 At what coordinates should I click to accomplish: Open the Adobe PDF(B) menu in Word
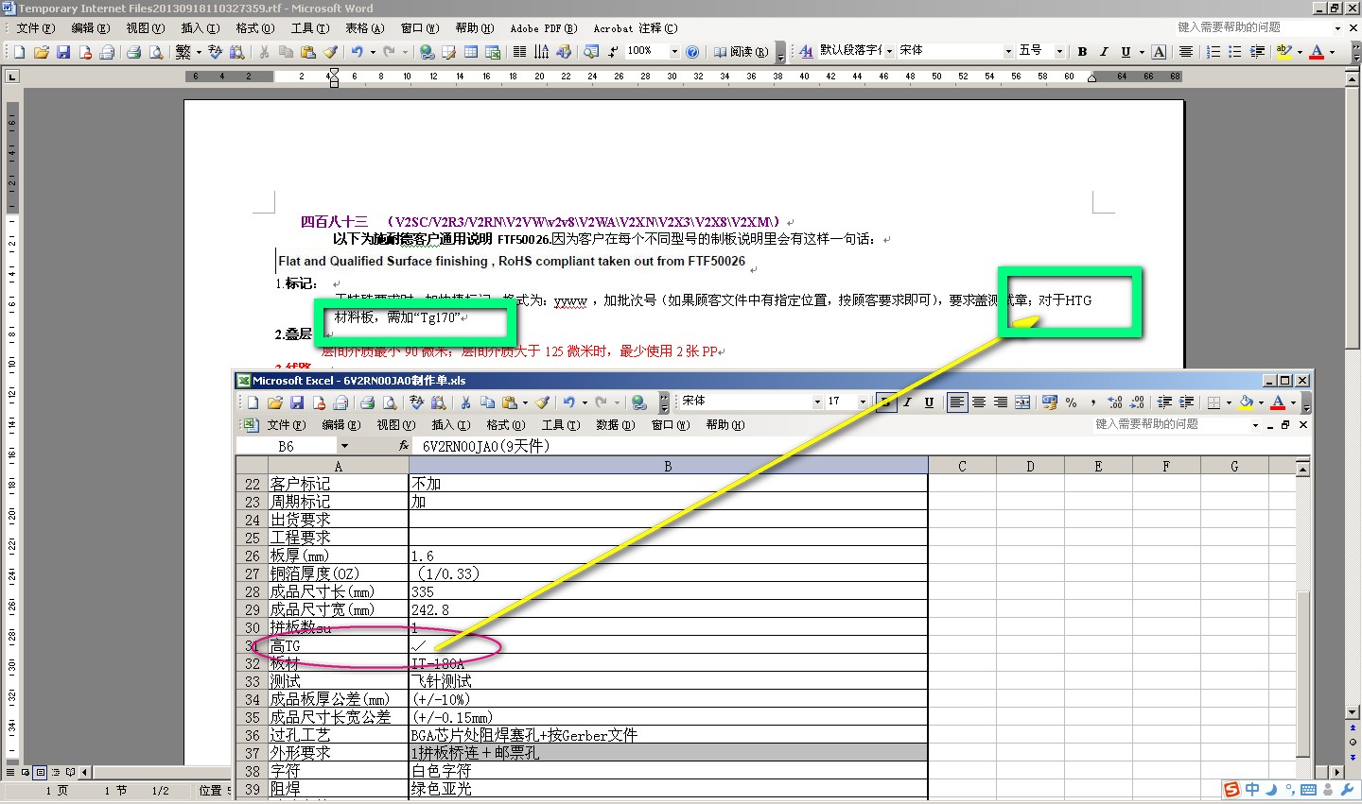(544, 28)
